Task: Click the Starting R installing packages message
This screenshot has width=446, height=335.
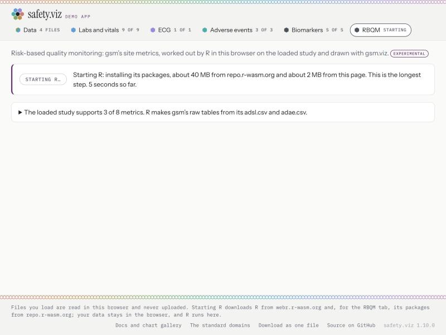Action: coord(247,79)
